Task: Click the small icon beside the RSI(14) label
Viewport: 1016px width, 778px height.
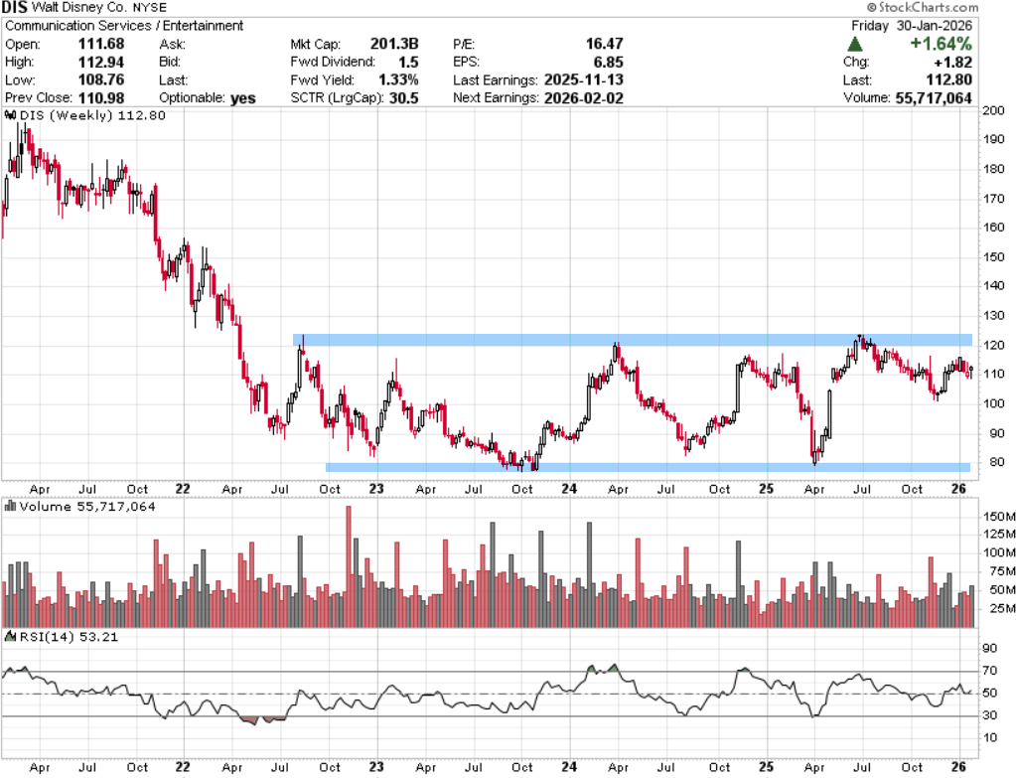Action: point(10,637)
